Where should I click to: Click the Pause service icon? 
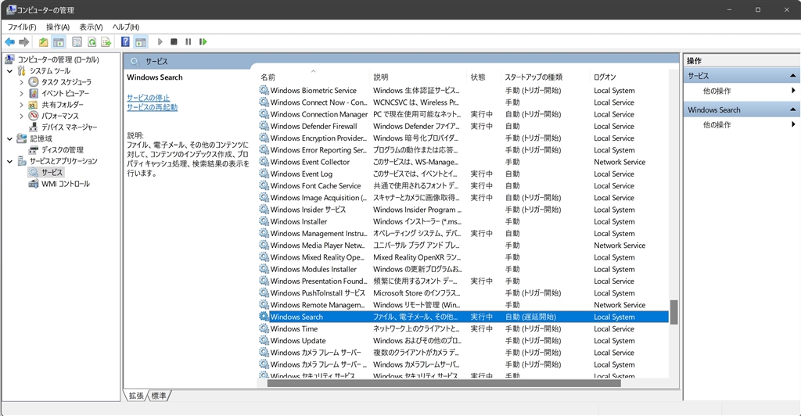tap(189, 42)
